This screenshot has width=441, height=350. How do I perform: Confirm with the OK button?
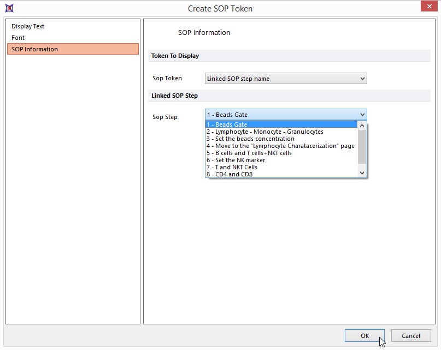click(364, 336)
